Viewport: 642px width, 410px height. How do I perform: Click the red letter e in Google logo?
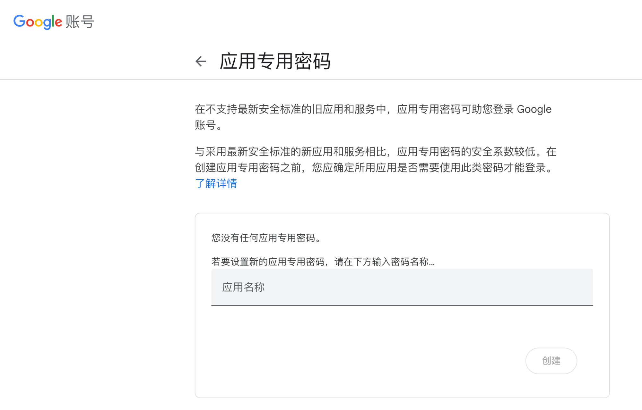click(58, 23)
